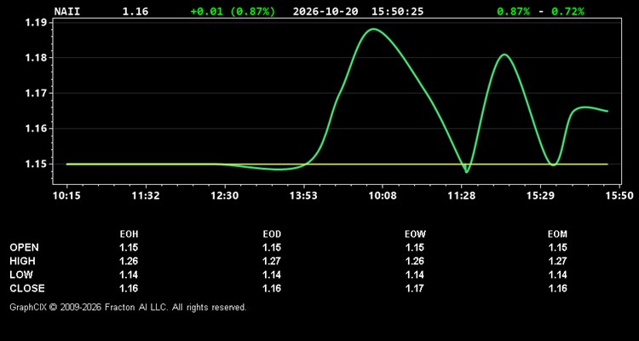Click the +0.01 (0.87%) change value
The width and height of the screenshot is (639, 341).
[x=233, y=11]
